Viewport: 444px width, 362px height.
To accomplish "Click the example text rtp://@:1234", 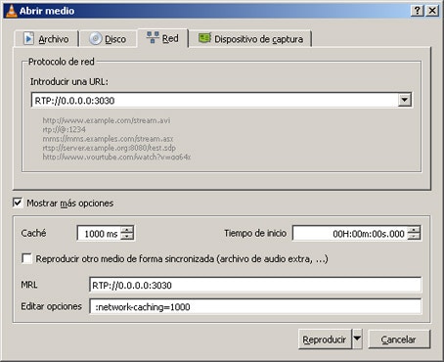I will pos(64,129).
